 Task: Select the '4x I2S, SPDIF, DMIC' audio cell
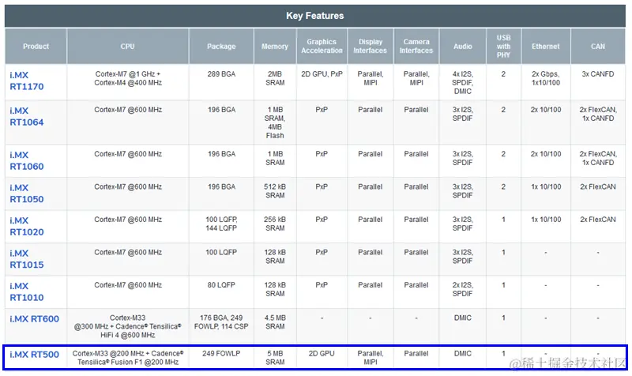(463, 82)
